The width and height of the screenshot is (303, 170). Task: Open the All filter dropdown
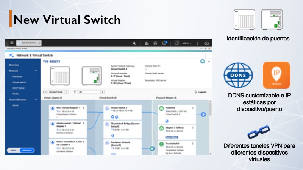click(x=91, y=92)
